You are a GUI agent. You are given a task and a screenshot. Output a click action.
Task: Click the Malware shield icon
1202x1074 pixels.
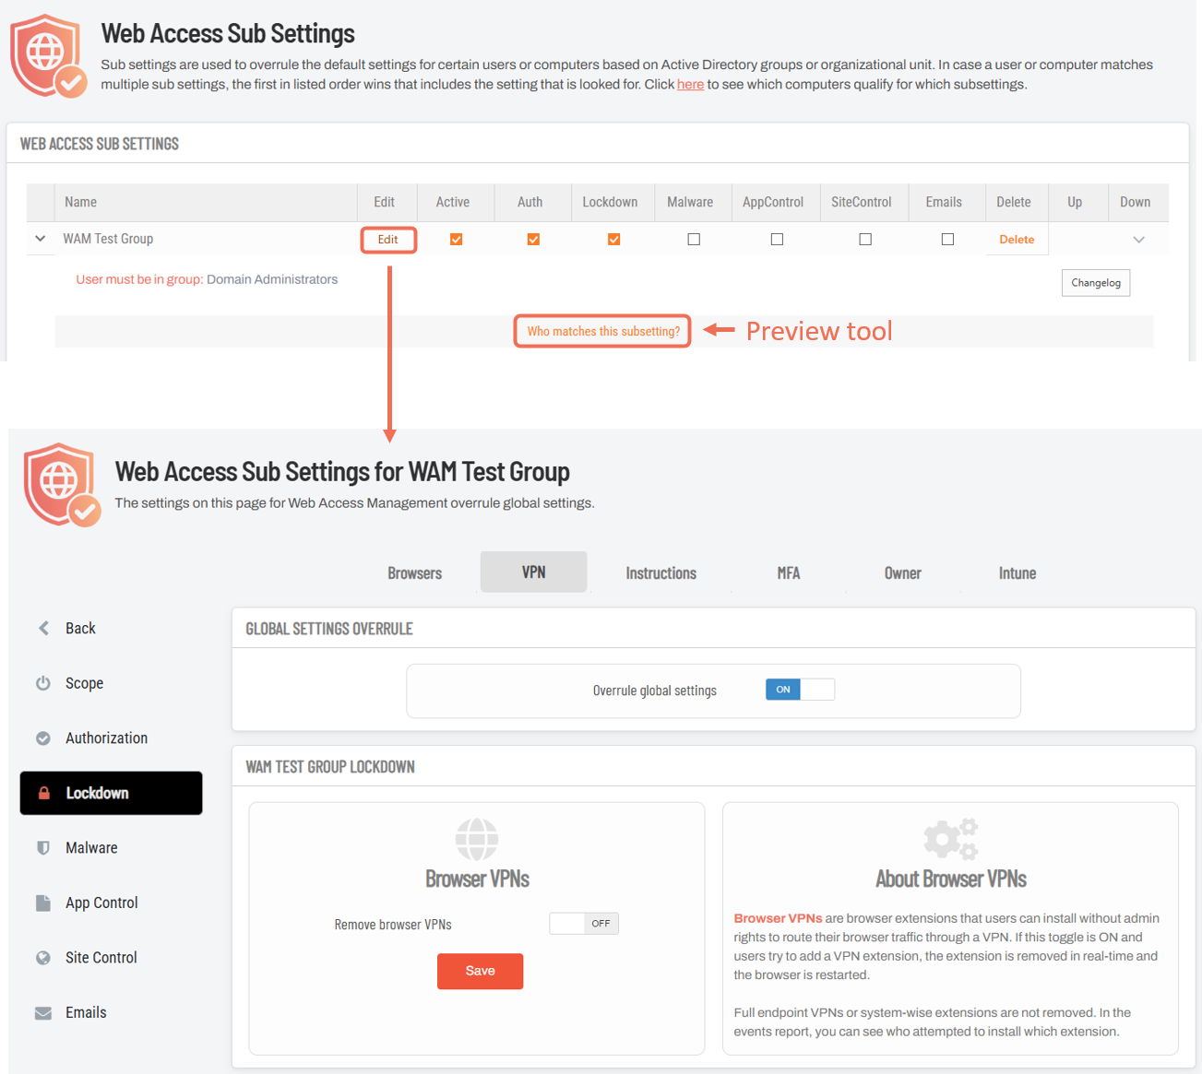43,848
